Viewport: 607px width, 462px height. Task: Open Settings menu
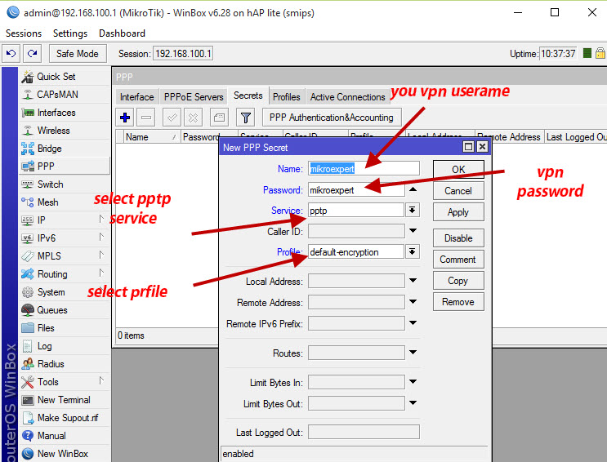click(70, 33)
